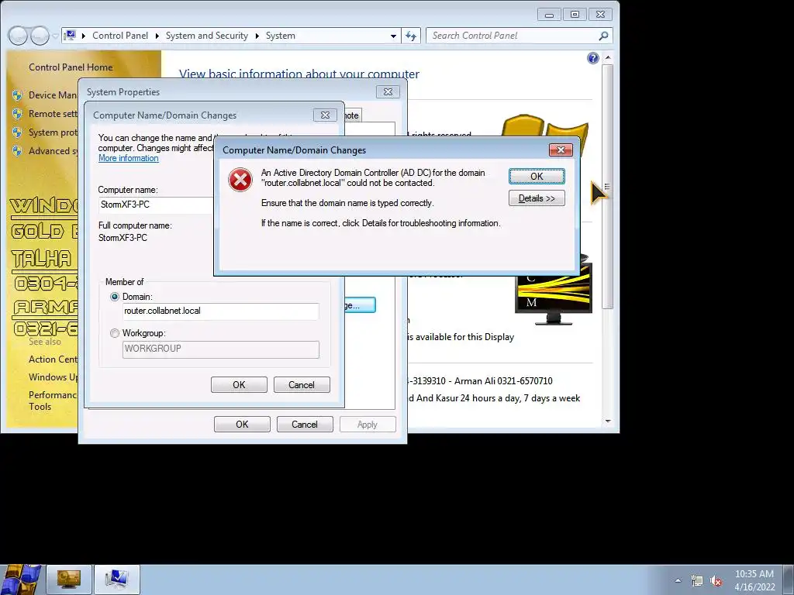This screenshot has width=794, height=595.
Task: Click the disabled Apply button
Action: click(x=368, y=425)
